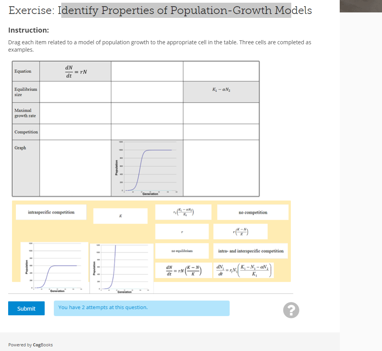Select the no competition tile
Image resolution: width=382 pixels, height=351 pixels.
click(x=252, y=212)
